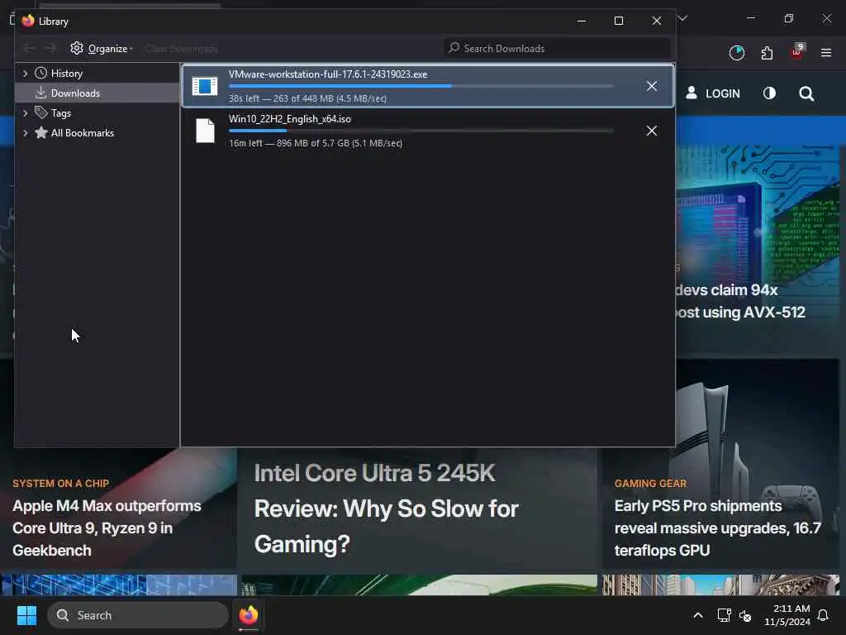This screenshot has height=635, width=846.
Task: Open the browser tab list chevron
Action: [x=682, y=19]
